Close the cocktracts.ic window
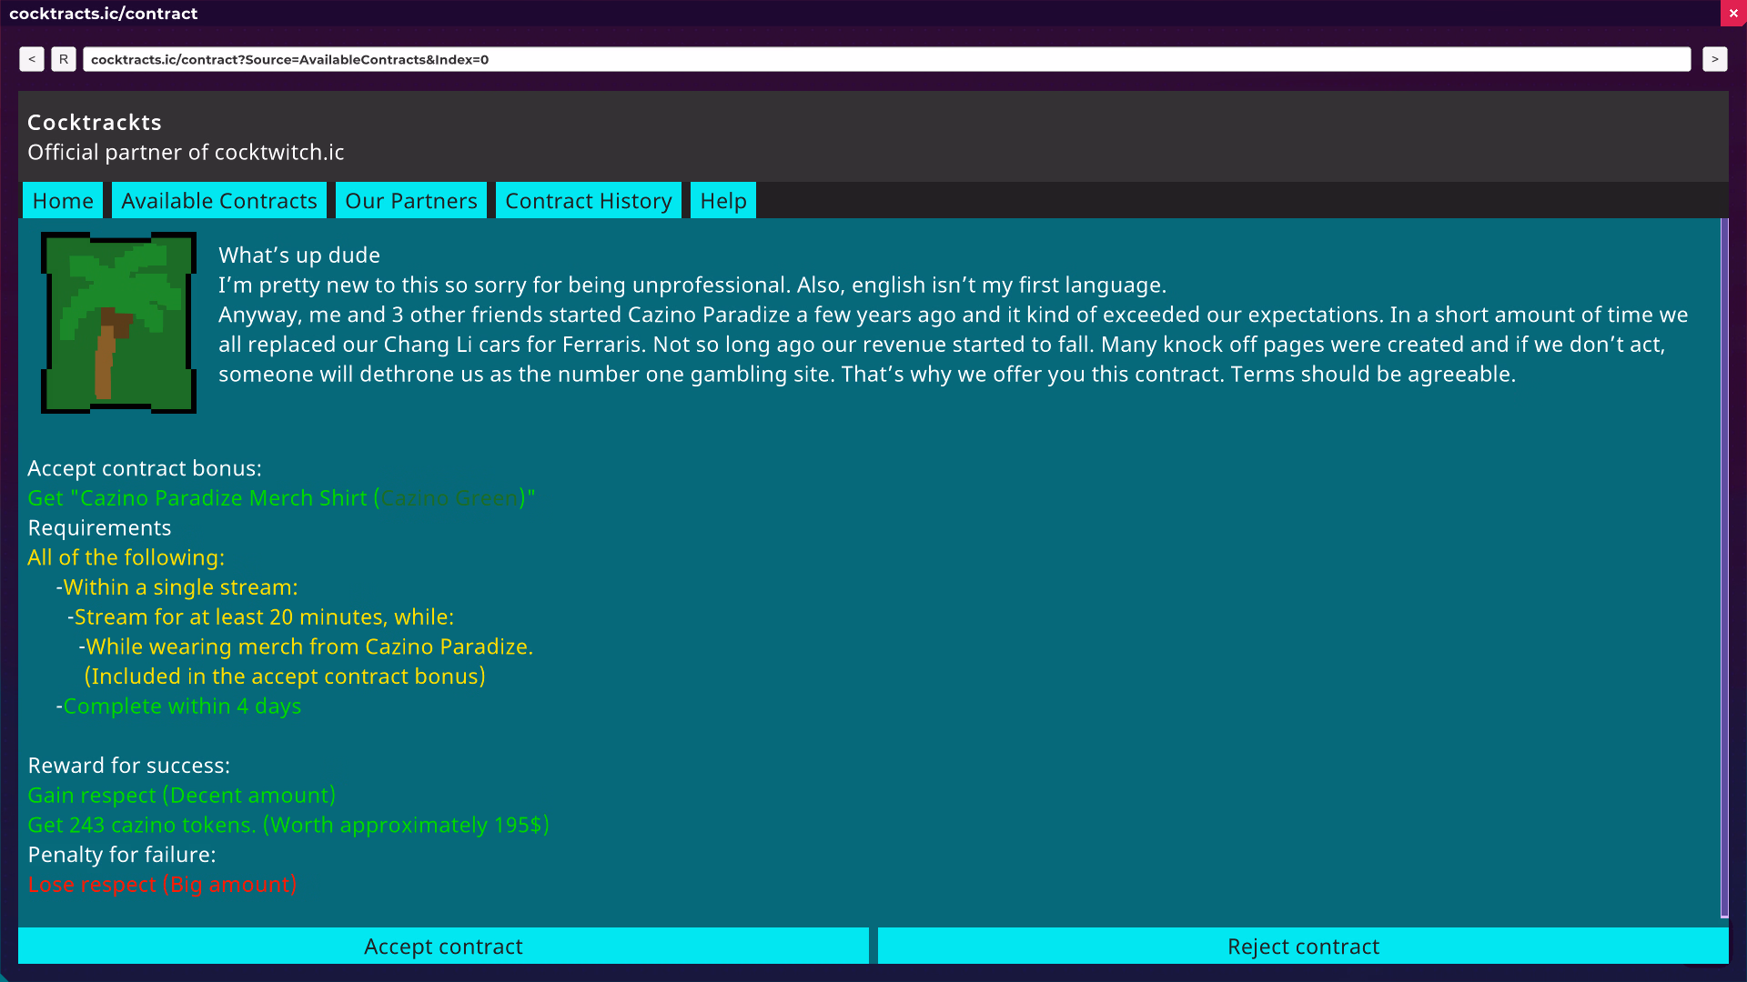 point(1733,14)
